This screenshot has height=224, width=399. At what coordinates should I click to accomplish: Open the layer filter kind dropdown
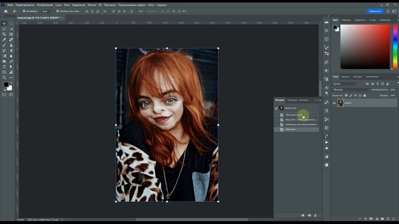[x=345, y=83]
